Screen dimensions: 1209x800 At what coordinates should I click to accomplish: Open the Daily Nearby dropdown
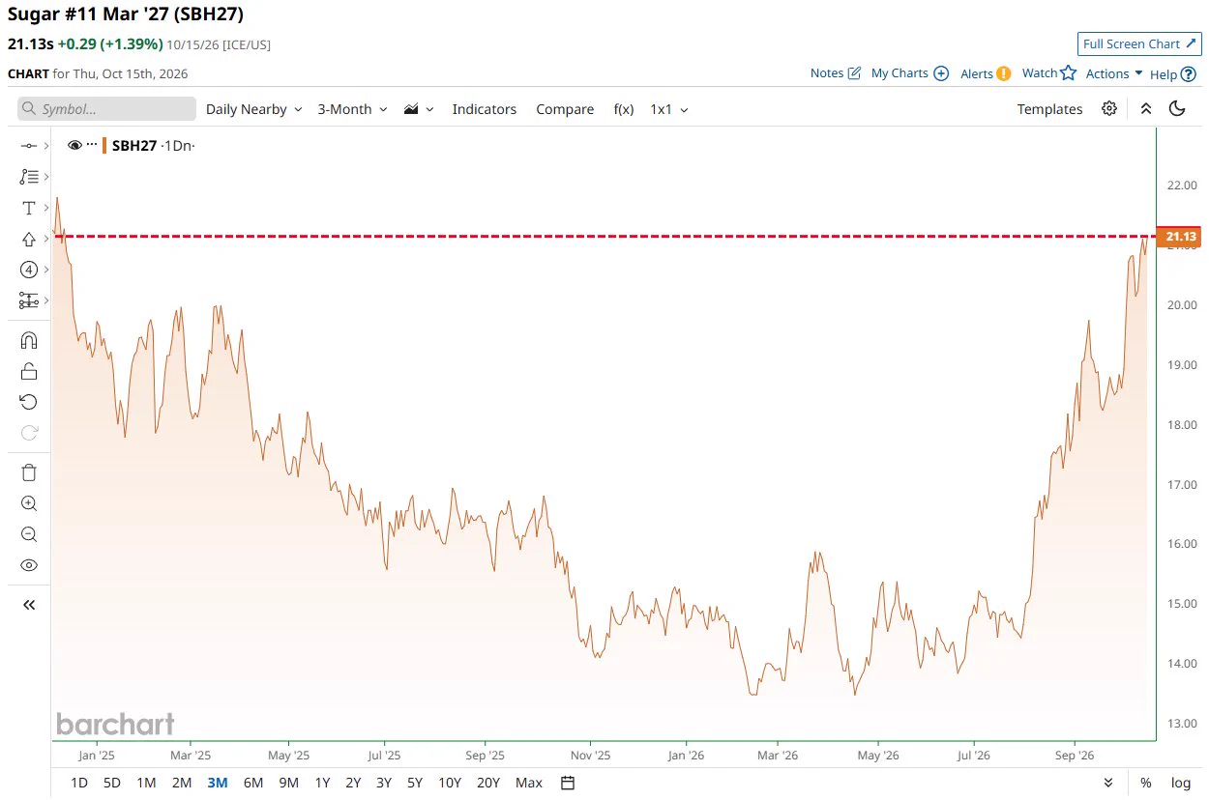tap(253, 109)
